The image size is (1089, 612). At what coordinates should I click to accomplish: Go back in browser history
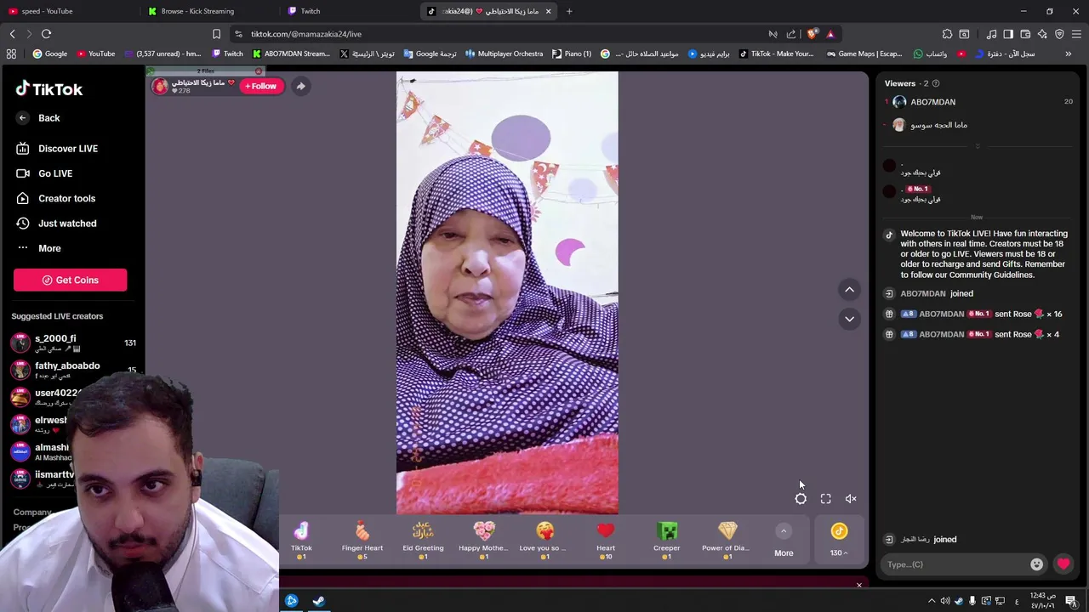pyautogui.click(x=12, y=34)
